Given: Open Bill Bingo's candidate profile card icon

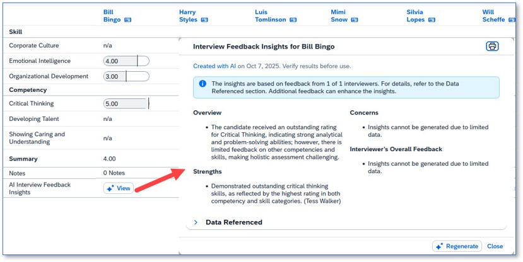Looking at the screenshot, I should point(128,20).
